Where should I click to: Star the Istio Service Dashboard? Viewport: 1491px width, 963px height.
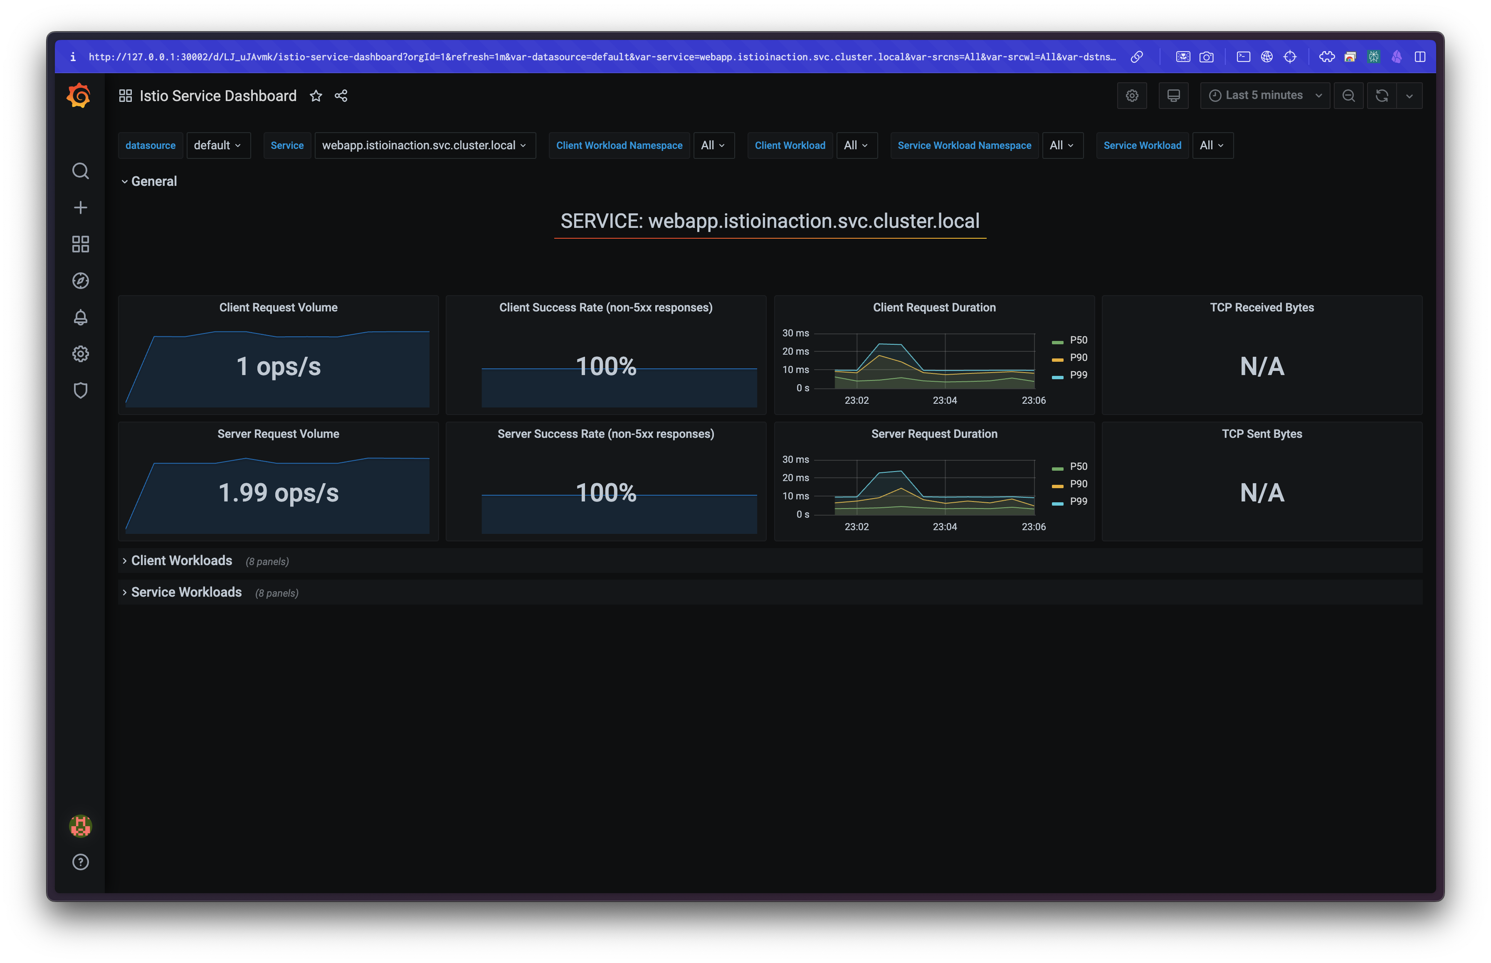[316, 96]
